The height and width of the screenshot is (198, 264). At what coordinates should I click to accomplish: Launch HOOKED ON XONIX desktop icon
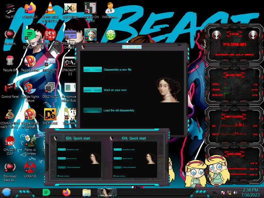point(90,12)
